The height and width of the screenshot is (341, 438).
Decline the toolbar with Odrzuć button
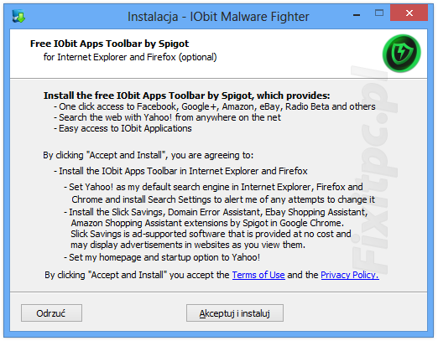coord(51,313)
